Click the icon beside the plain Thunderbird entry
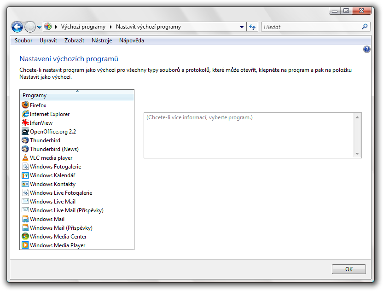383x291 pixels. coord(25,140)
